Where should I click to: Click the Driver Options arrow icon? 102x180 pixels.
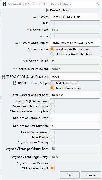point(47,10)
